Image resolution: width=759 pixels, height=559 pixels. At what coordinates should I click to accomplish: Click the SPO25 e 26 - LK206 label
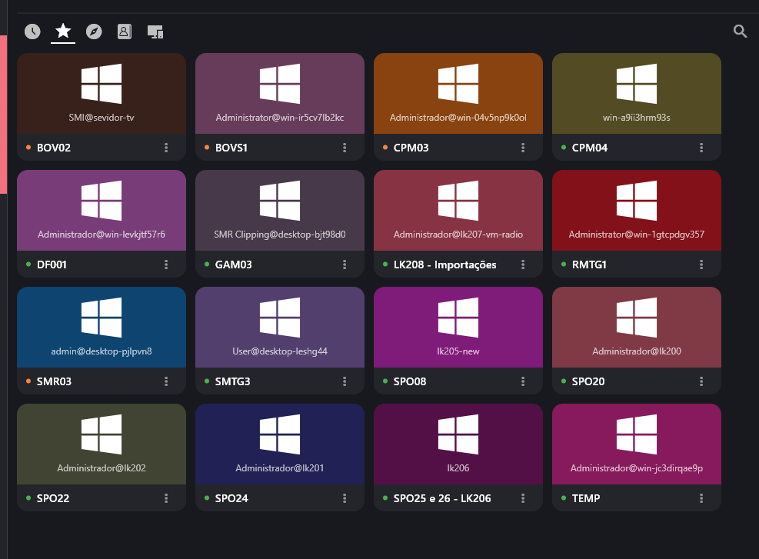[442, 498]
